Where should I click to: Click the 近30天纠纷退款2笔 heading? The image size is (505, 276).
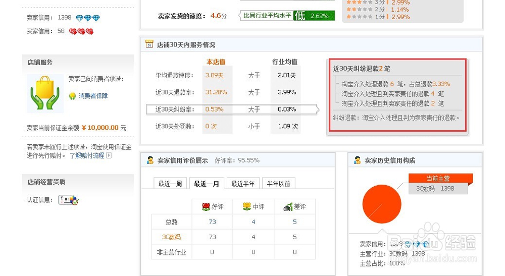pos(362,69)
